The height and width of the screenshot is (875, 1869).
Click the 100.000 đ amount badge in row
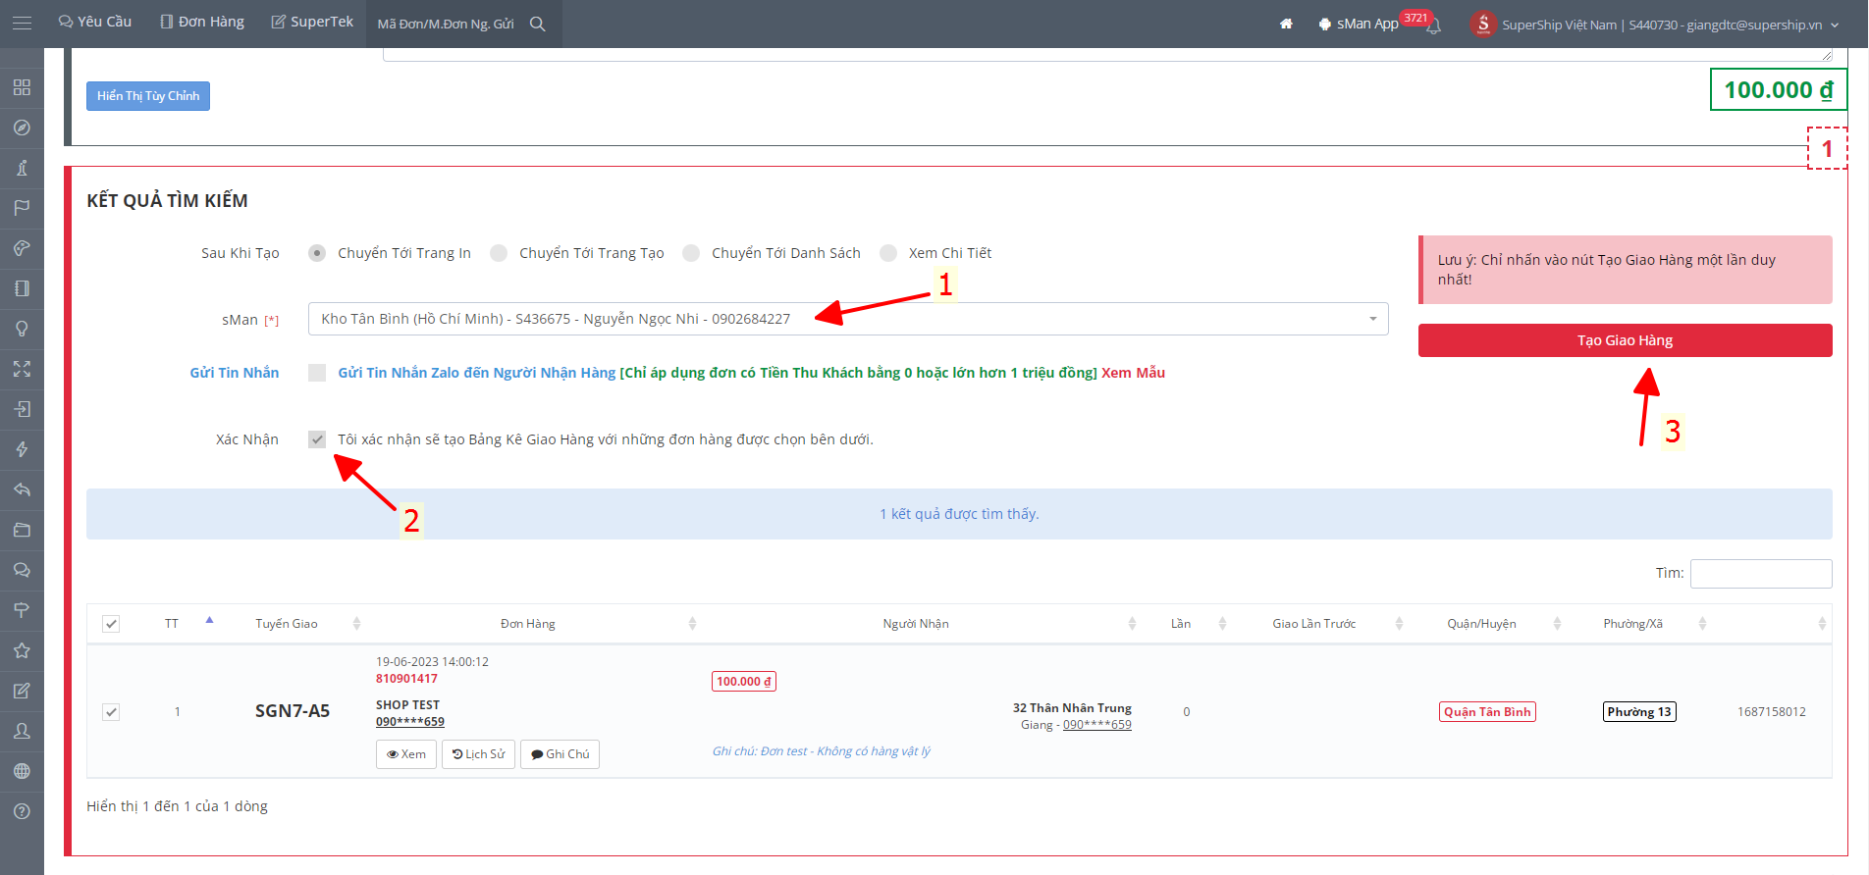point(744,682)
